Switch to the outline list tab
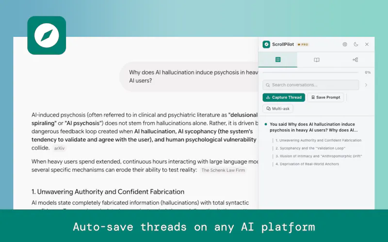 [x=278, y=60]
